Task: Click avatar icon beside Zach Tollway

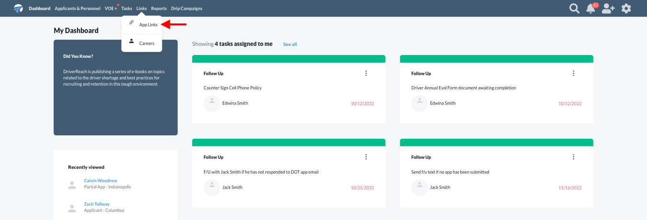Action: pos(72,208)
